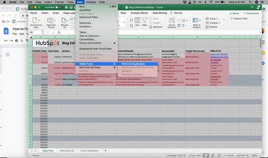Open Analysis Tools add-in
Screen dimensions: 268x158
[x=239, y=19]
